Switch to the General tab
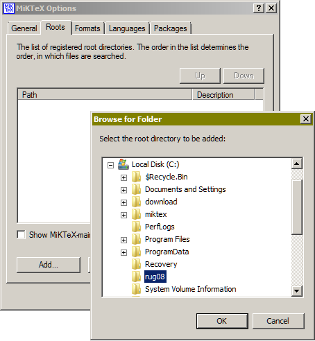This screenshot has width=315, height=341. pos(24,28)
